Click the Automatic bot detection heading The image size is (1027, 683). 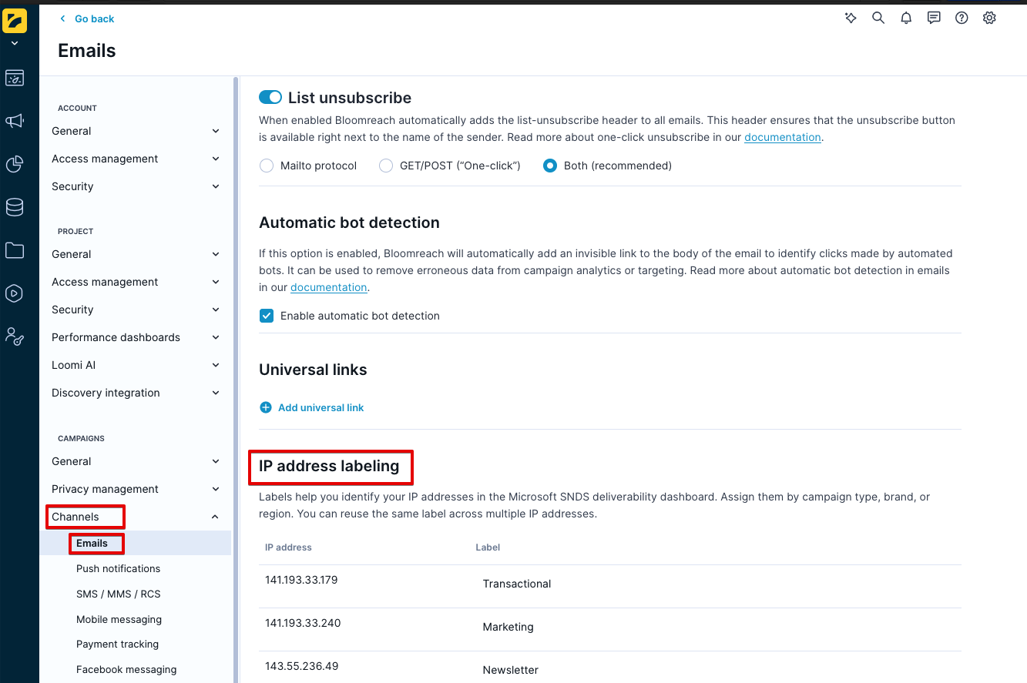pos(349,223)
